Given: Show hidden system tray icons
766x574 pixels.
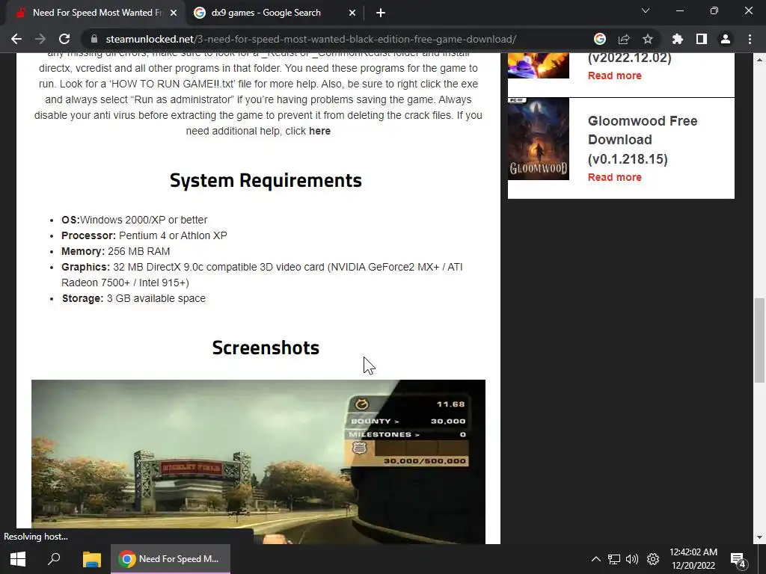Looking at the screenshot, I should (595, 559).
